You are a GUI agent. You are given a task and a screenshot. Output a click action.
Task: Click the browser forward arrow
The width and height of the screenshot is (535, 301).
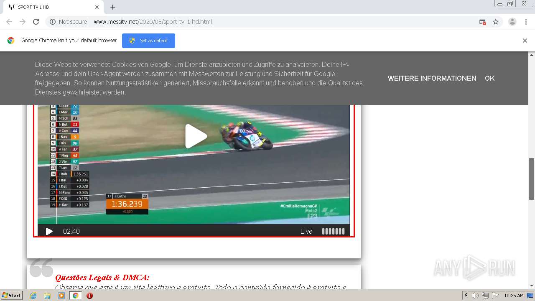(23, 22)
